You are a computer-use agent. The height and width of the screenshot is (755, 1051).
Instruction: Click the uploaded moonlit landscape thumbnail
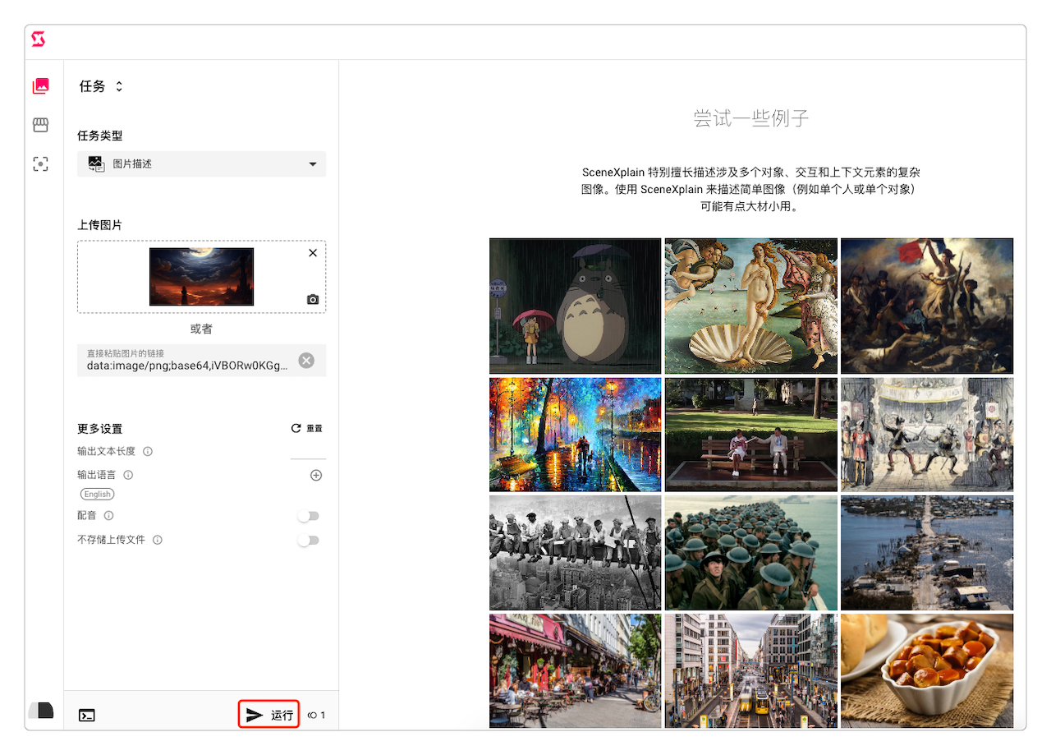[x=201, y=277]
